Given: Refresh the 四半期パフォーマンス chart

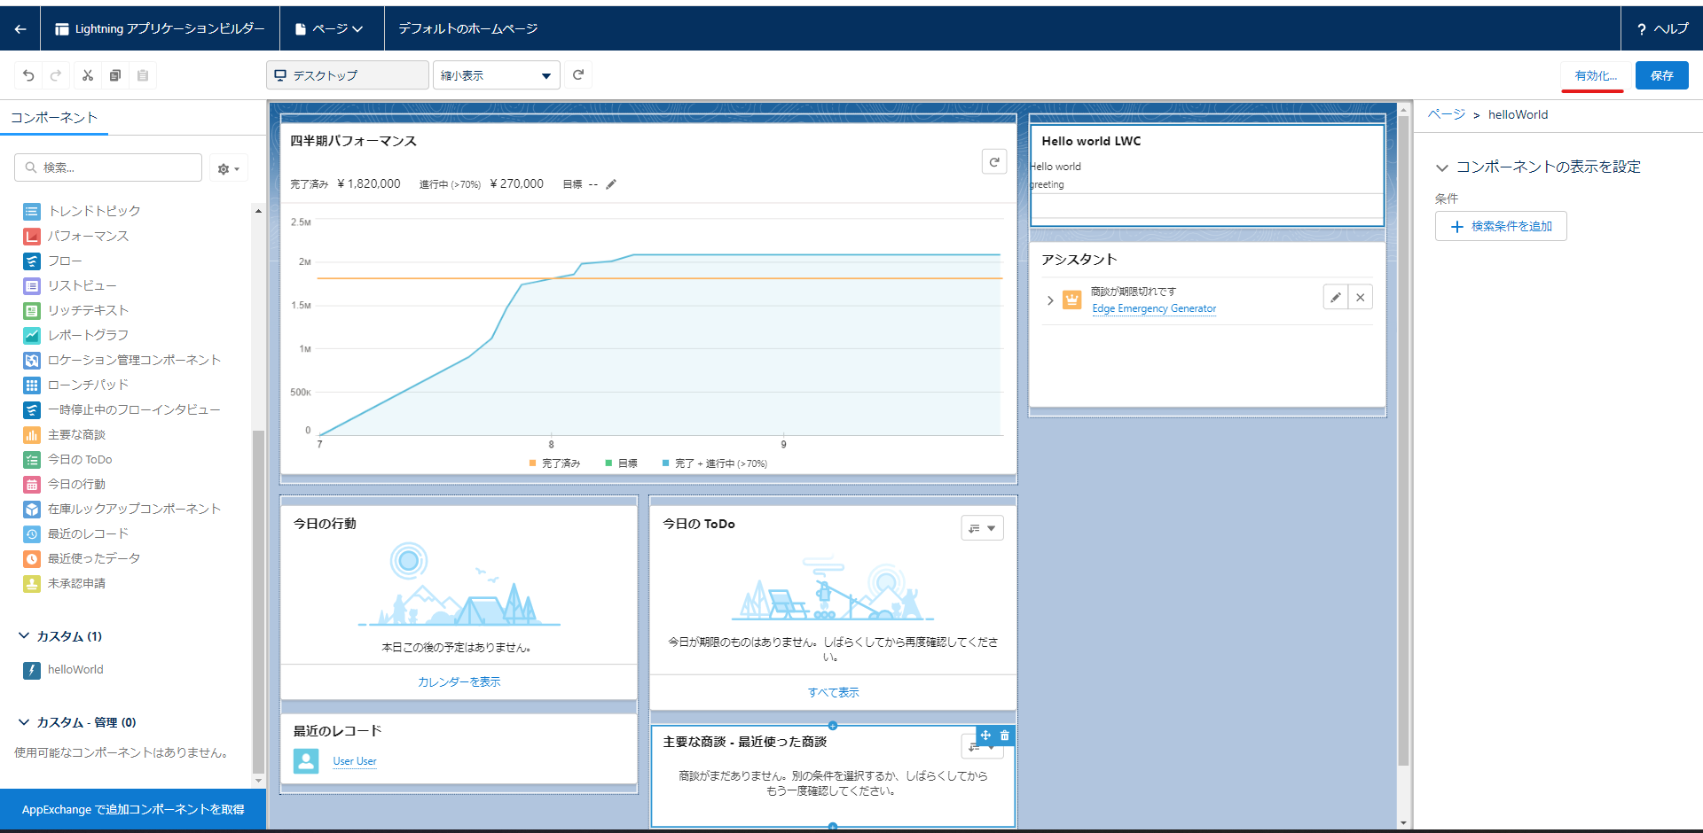Looking at the screenshot, I should click(994, 162).
